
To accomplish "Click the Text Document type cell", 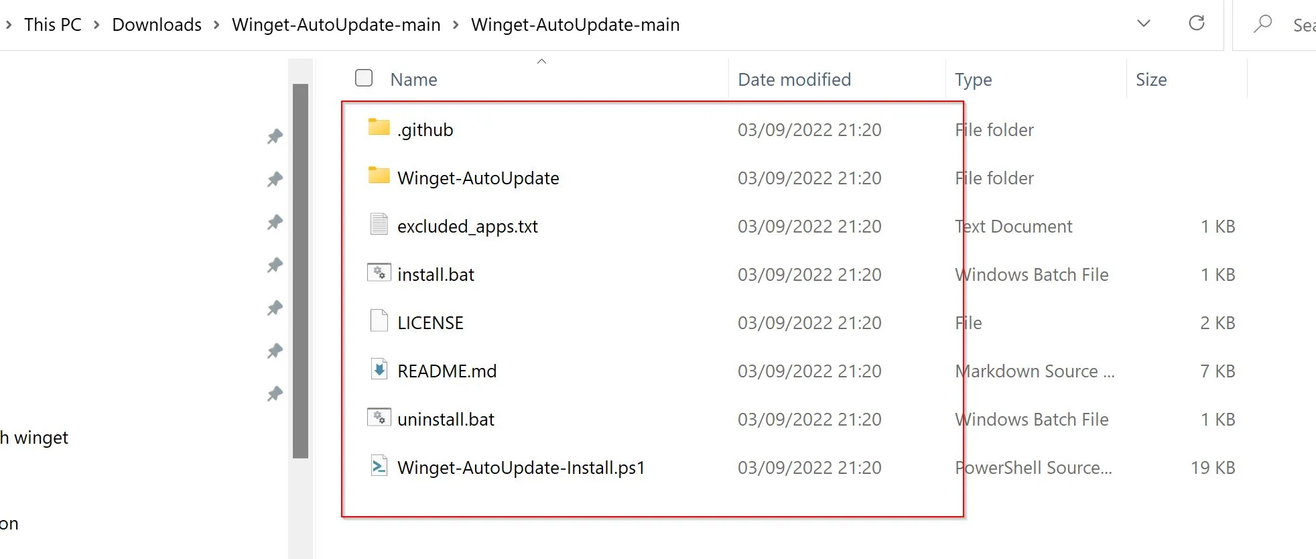I will coord(1014,227).
